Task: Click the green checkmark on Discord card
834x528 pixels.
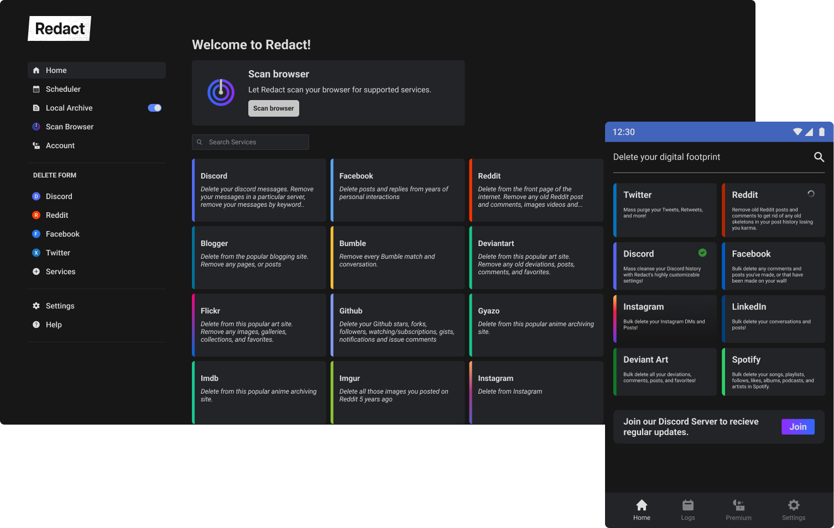Action: [x=702, y=253]
